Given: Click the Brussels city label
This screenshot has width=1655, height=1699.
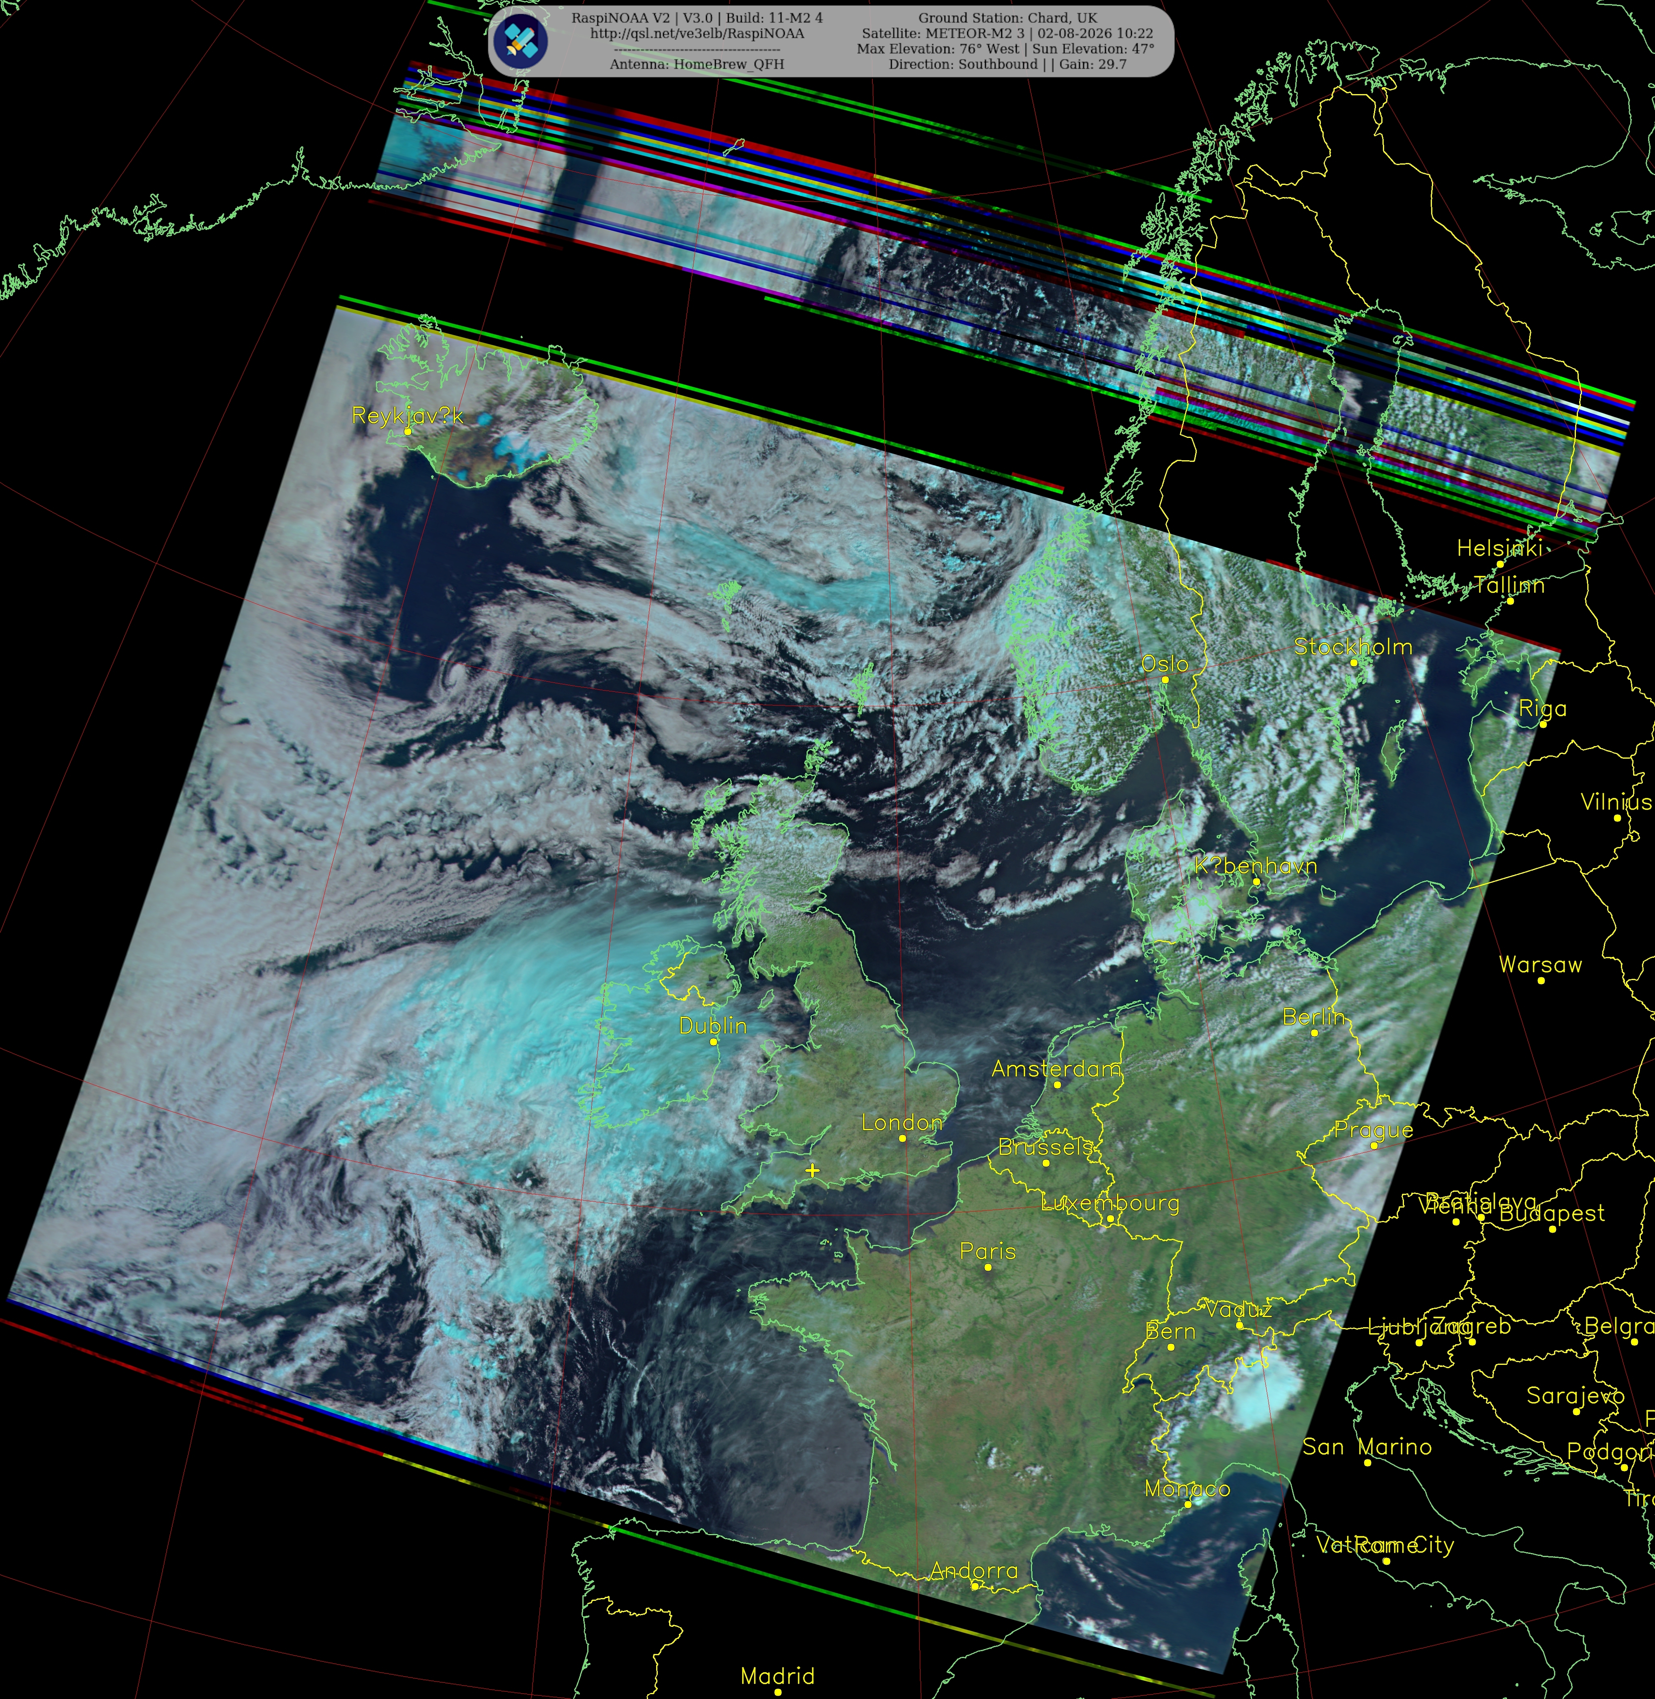Looking at the screenshot, I should [x=1045, y=1147].
